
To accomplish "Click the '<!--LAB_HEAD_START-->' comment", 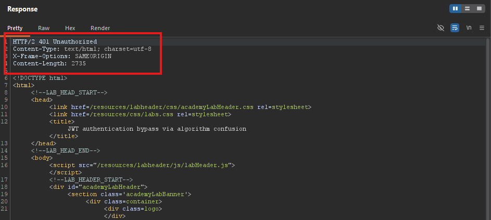I will coord(69,92).
